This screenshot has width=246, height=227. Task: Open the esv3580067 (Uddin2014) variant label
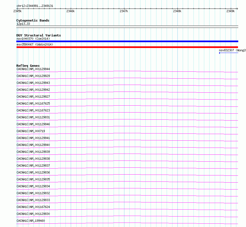[35, 44]
